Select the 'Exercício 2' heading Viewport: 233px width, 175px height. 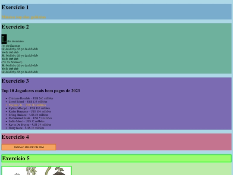(x=15, y=27)
